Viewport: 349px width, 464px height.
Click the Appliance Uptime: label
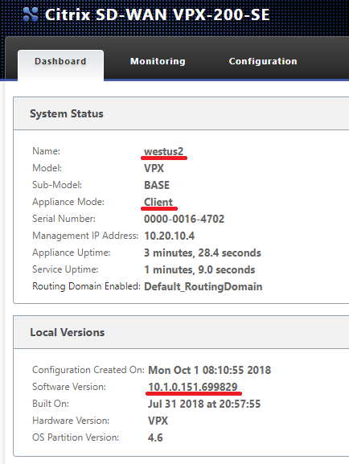click(72, 253)
